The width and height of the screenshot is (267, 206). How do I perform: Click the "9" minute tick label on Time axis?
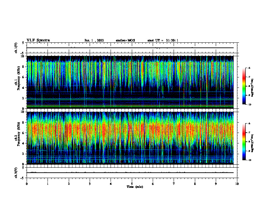(x=216, y=184)
